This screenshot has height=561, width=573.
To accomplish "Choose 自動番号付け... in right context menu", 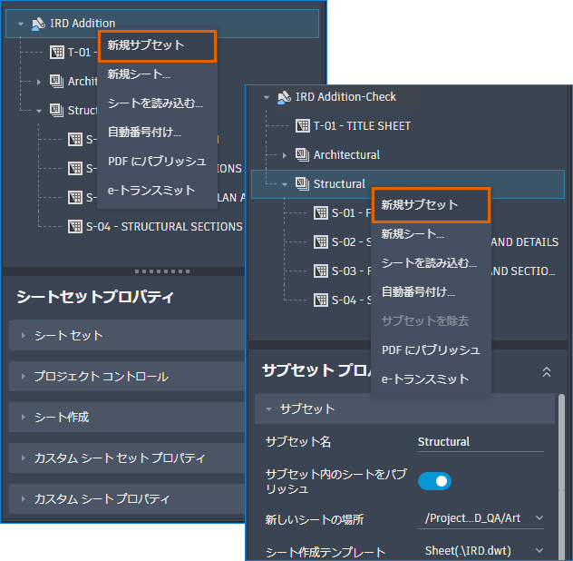I will click(x=431, y=292).
